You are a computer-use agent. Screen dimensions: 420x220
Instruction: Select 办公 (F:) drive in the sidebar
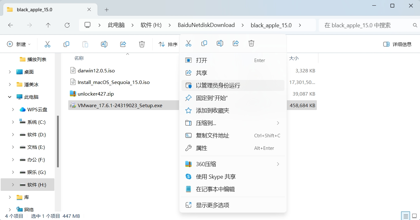coord(32,160)
